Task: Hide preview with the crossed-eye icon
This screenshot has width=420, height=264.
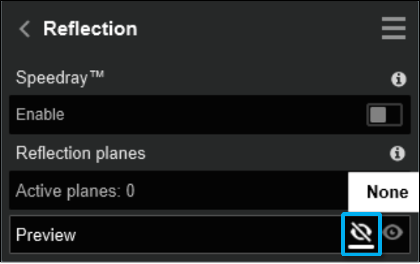Action: pyautogui.click(x=361, y=232)
